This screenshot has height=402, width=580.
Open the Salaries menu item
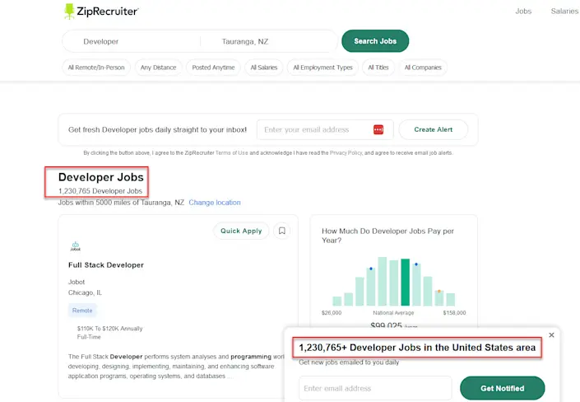pyautogui.click(x=564, y=11)
